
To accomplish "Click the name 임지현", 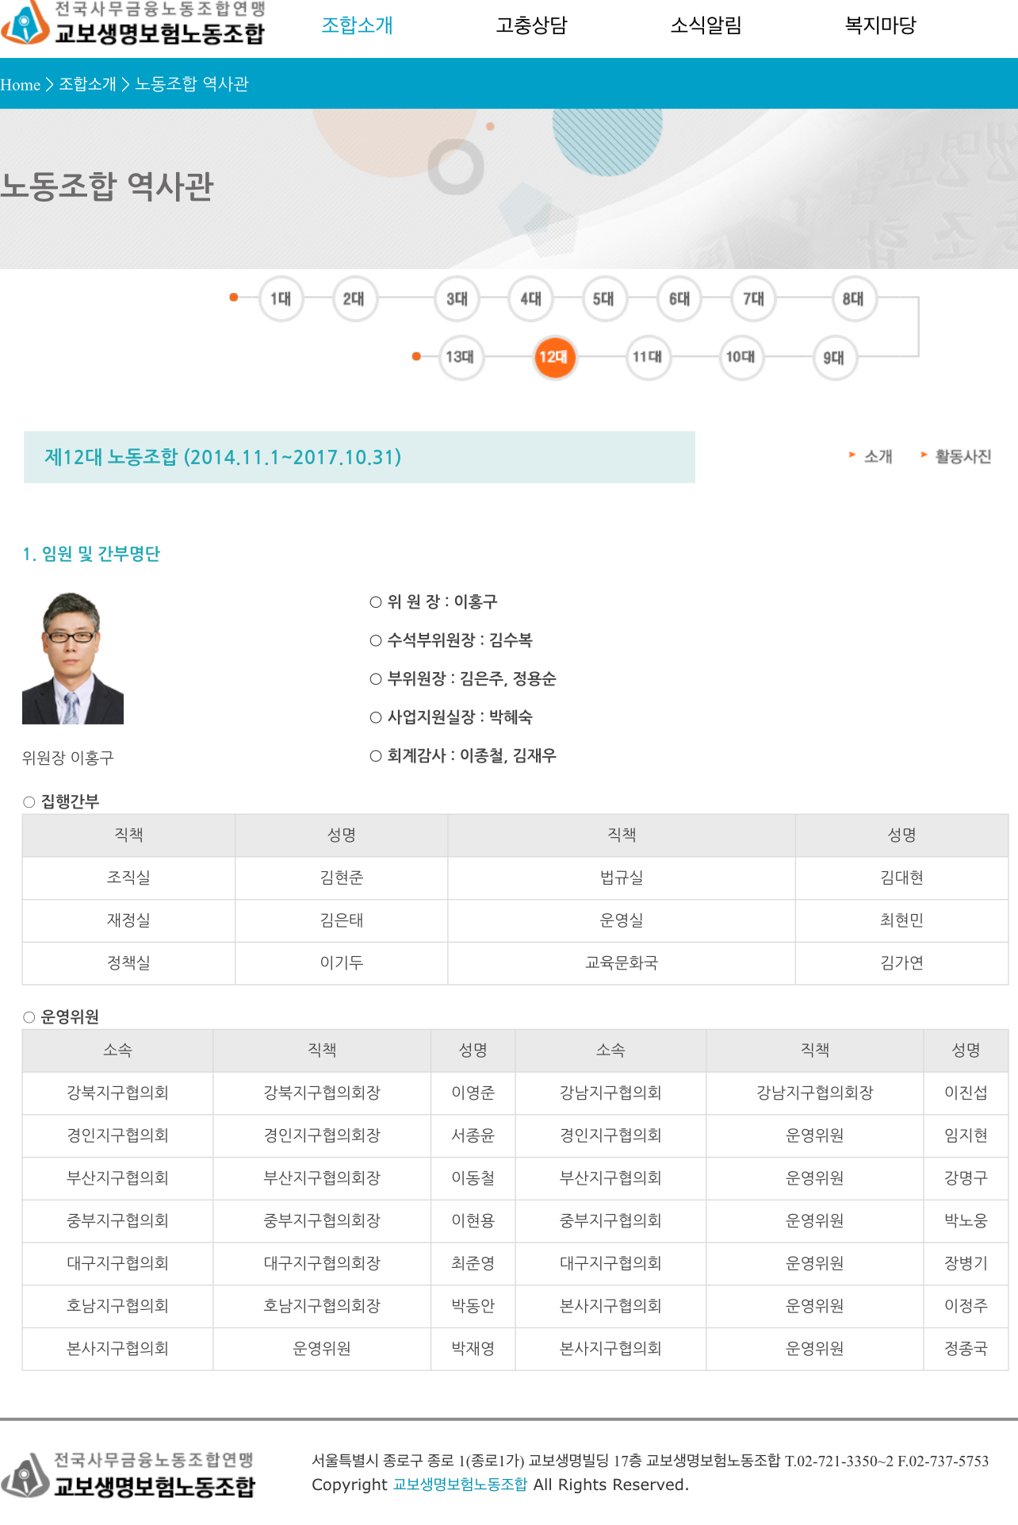I will (966, 1135).
